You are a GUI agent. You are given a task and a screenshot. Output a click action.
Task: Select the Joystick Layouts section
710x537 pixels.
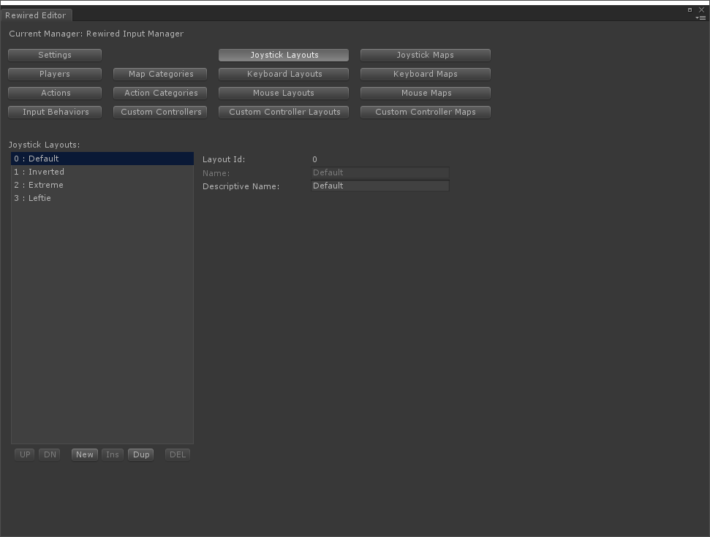pos(284,55)
